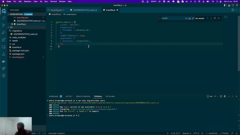Open package.json in explorer tree
Screen dimensions: 240x135
click(x=18, y=54)
